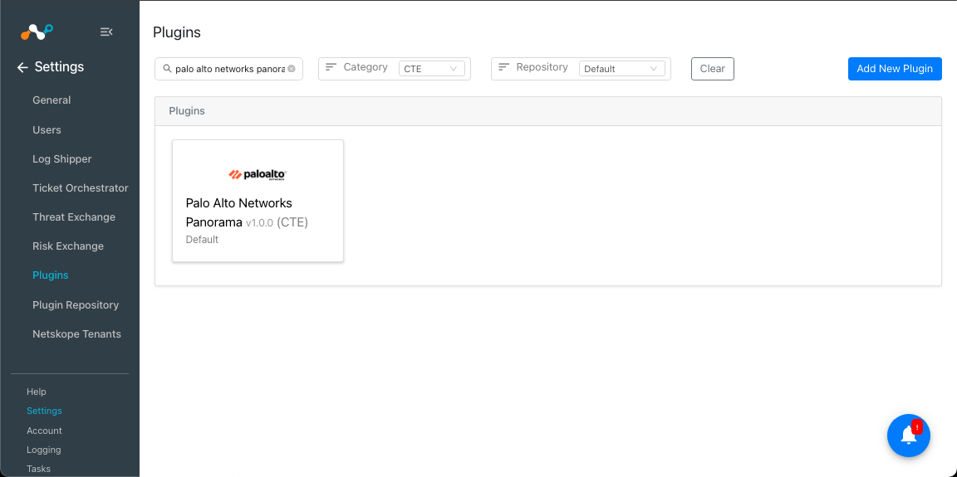This screenshot has height=477, width=957.
Task: Open the Tasks link
Action: [x=38, y=469]
